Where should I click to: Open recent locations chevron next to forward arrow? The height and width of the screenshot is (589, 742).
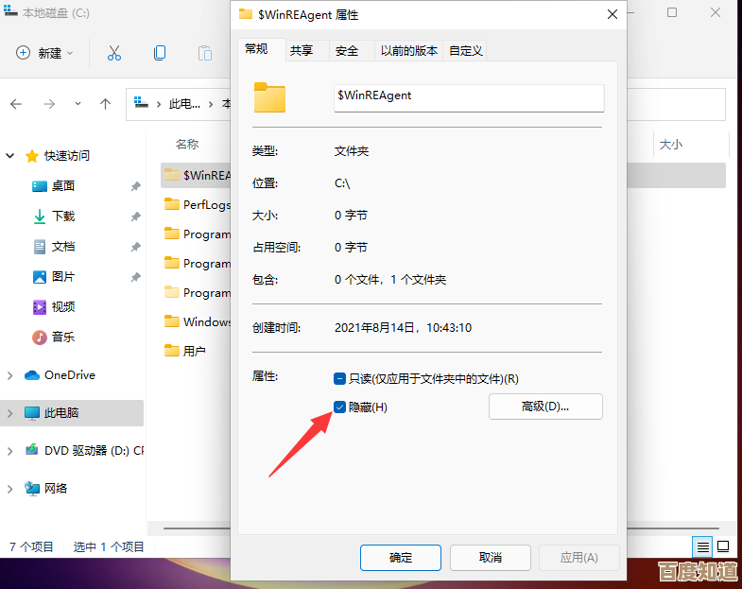[x=78, y=104]
